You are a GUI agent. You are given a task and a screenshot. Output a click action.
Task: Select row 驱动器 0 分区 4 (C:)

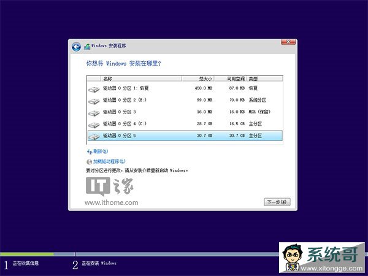click(185, 124)
